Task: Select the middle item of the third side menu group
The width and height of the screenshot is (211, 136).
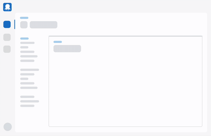Action: tap(30, 101)
